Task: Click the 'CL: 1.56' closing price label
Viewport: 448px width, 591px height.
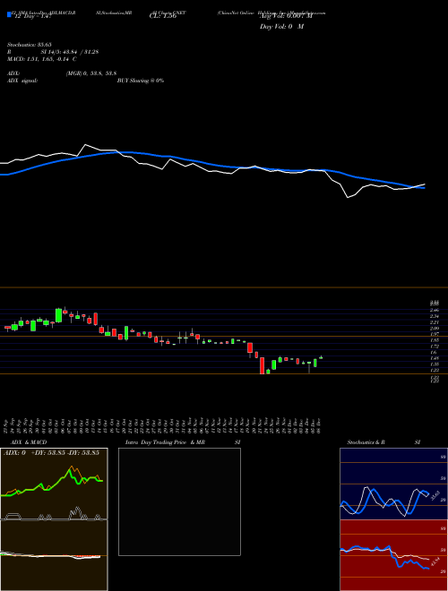Action: pos(163,16)
